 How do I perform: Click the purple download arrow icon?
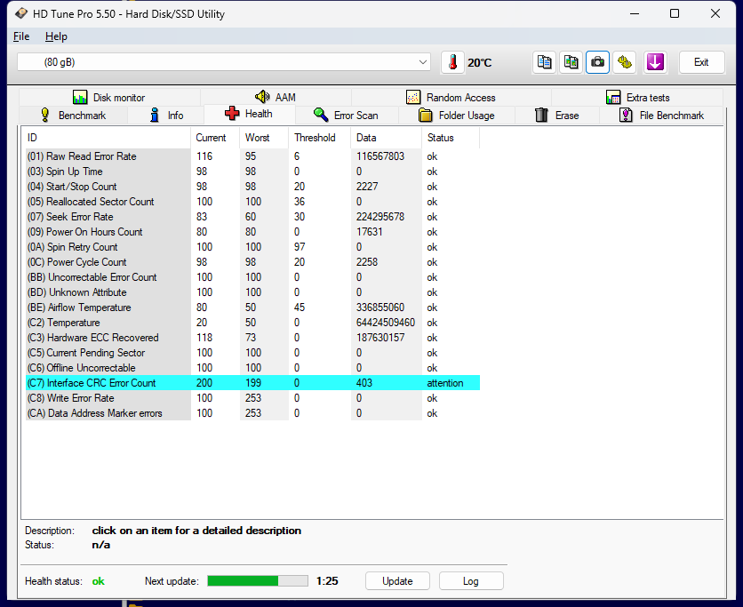655,62
